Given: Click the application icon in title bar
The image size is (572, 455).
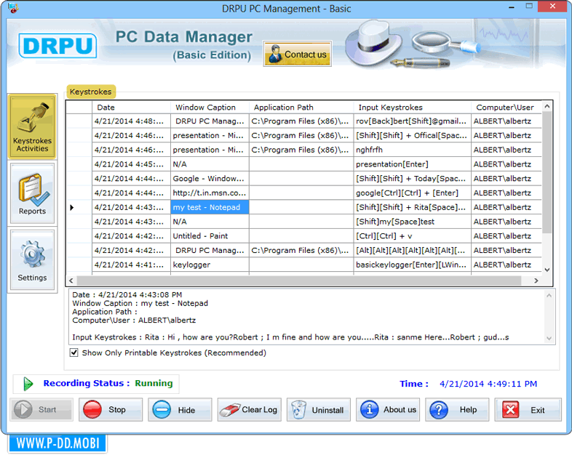Looking at the screenshot, I should [x=13, y=8].
